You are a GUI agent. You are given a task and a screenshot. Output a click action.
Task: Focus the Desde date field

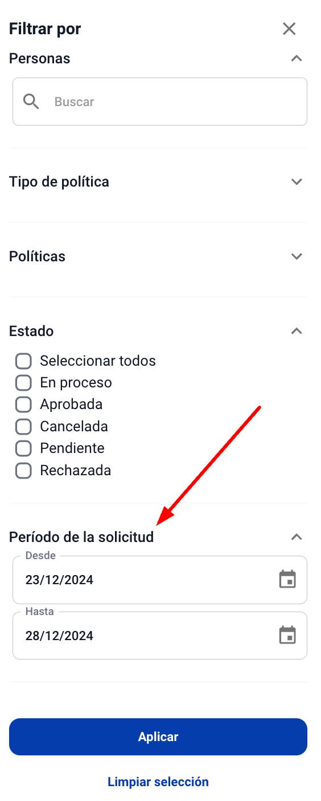click(160, 580)
